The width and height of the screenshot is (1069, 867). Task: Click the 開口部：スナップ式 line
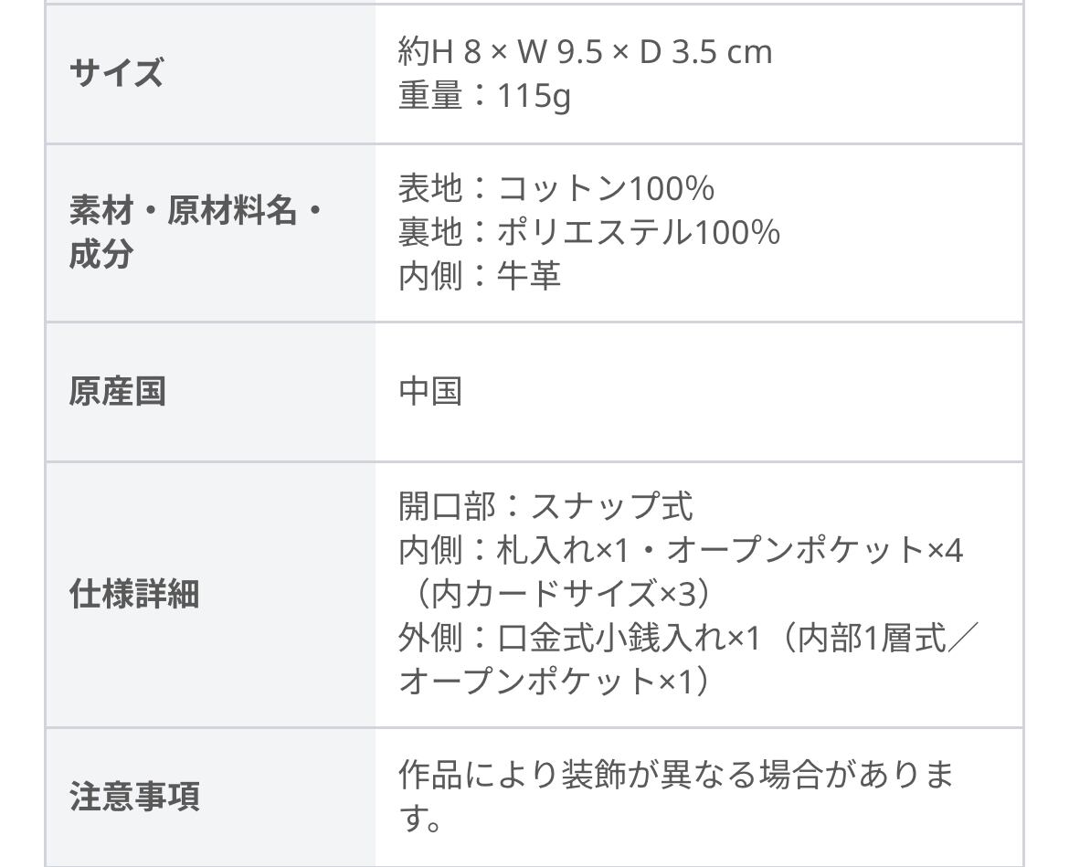coord(545,505)
